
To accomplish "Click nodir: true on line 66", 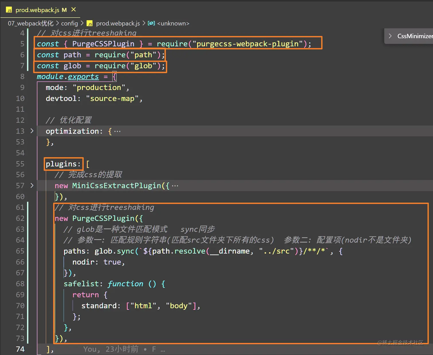I will [97, 262].
